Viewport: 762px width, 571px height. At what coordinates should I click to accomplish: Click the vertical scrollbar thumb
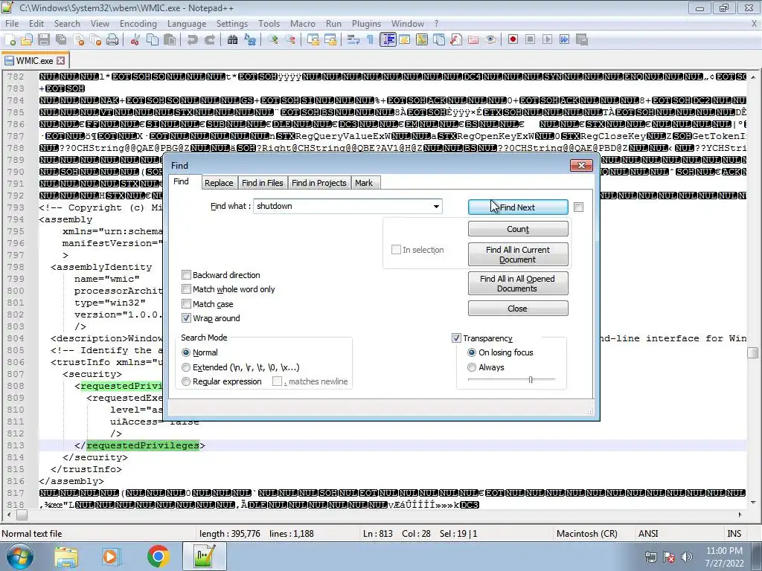click(x=753, y=352)
